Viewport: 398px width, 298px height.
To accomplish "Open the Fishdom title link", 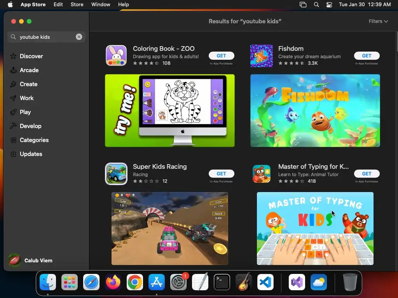I will [291, 49].
